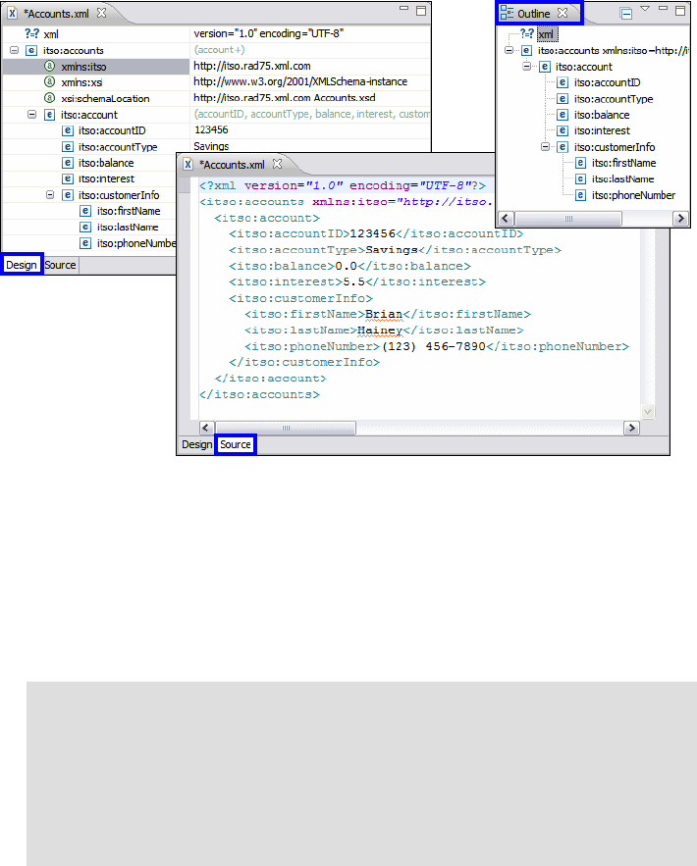Open Outline view menu triangle
This screenshot has width=697, height=866.
645,9
